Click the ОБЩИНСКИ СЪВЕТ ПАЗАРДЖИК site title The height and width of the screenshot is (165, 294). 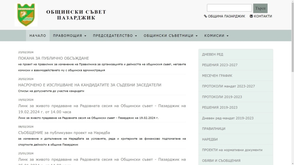(x=76, y=15)
